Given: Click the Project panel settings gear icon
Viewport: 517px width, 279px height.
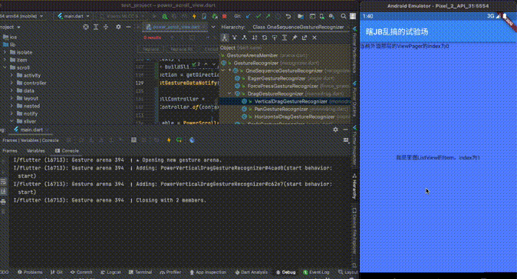Looking at the screenshot, I should pyautogui.click(x=118, y=27).
